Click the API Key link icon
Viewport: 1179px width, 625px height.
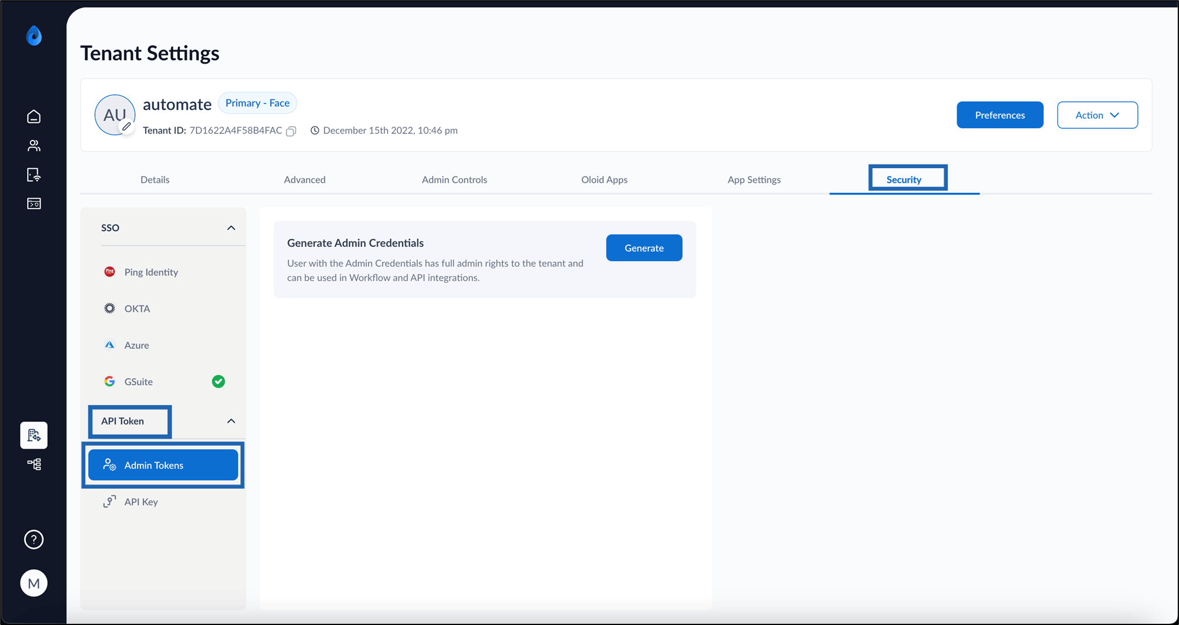point(109,502)
